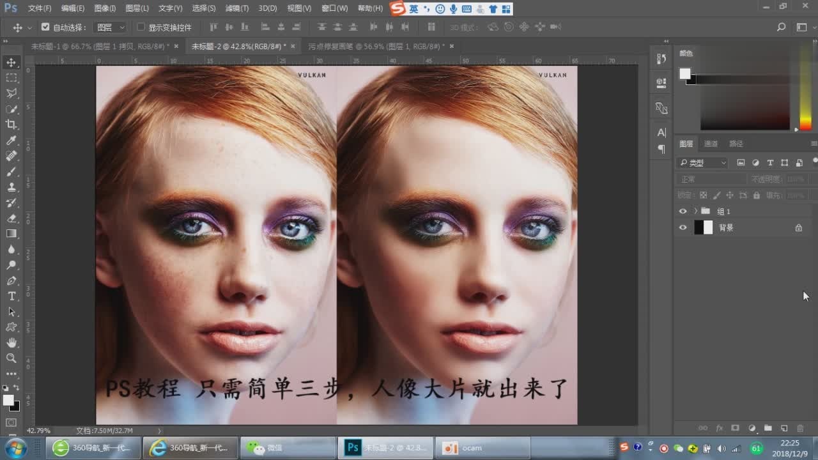Click the add layer mask icon
The height and width of the screenshot is (460, 818).
tap(735, 428)
